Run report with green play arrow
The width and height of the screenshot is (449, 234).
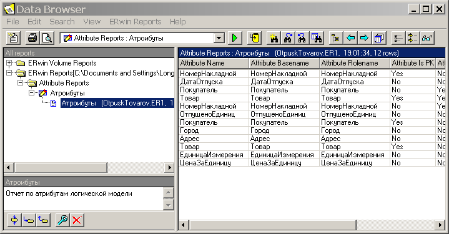click(x=235, y=38)
